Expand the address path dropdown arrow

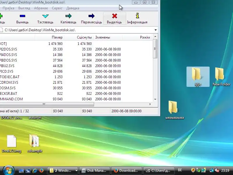(156, 30)
